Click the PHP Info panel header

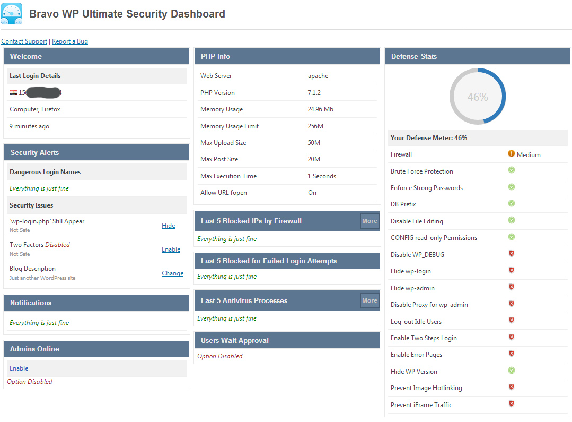click(x=287, y=56)
